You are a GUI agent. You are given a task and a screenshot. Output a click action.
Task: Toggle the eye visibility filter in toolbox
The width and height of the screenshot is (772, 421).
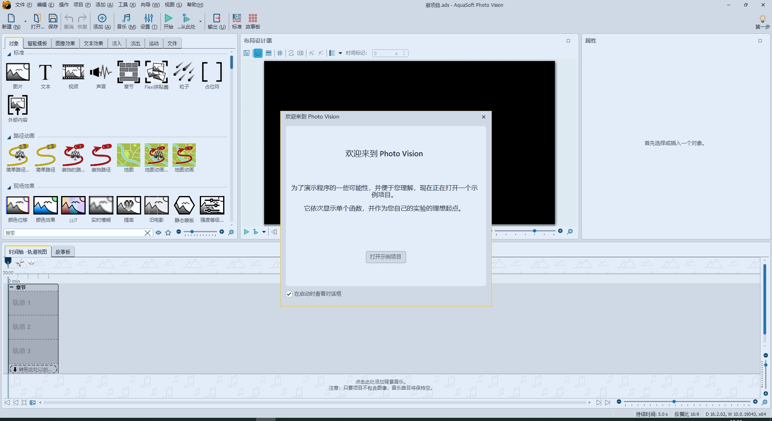pos(158,233)
